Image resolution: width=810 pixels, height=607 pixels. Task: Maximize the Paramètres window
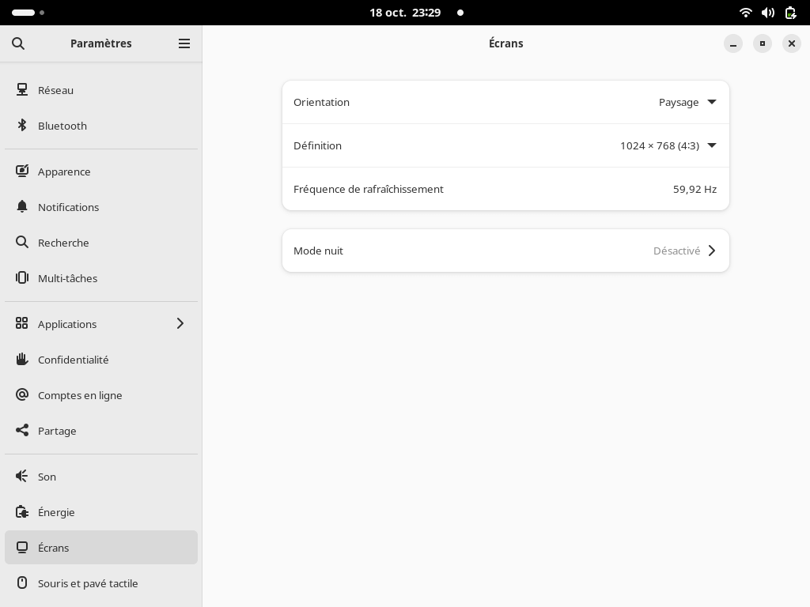(x=763, y=44)
